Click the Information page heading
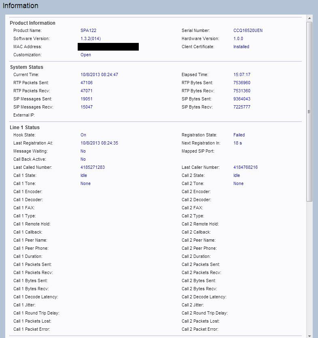Viewport: 318px width, 338px height. [x=21, y=6]
